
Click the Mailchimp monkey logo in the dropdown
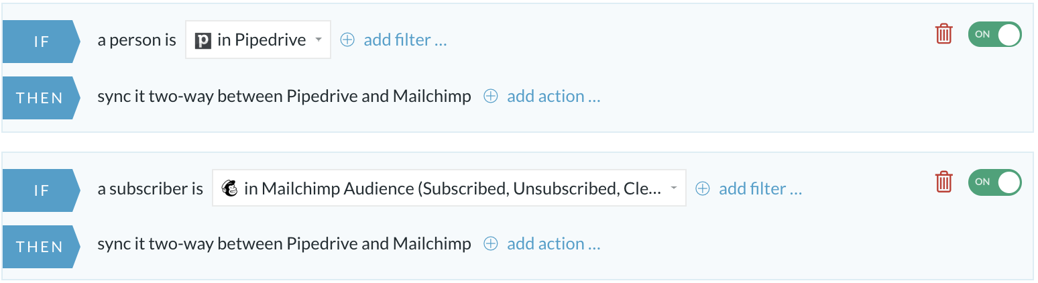tap(230, 189)
